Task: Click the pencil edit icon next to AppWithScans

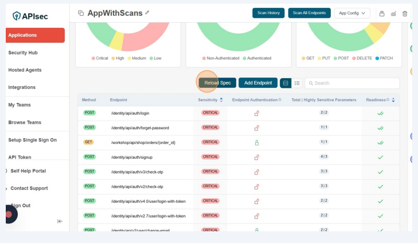Action: click(x=147, y=13)
